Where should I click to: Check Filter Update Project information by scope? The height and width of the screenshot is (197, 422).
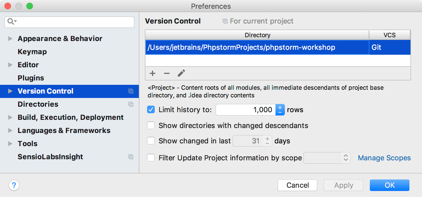(151, 158)
